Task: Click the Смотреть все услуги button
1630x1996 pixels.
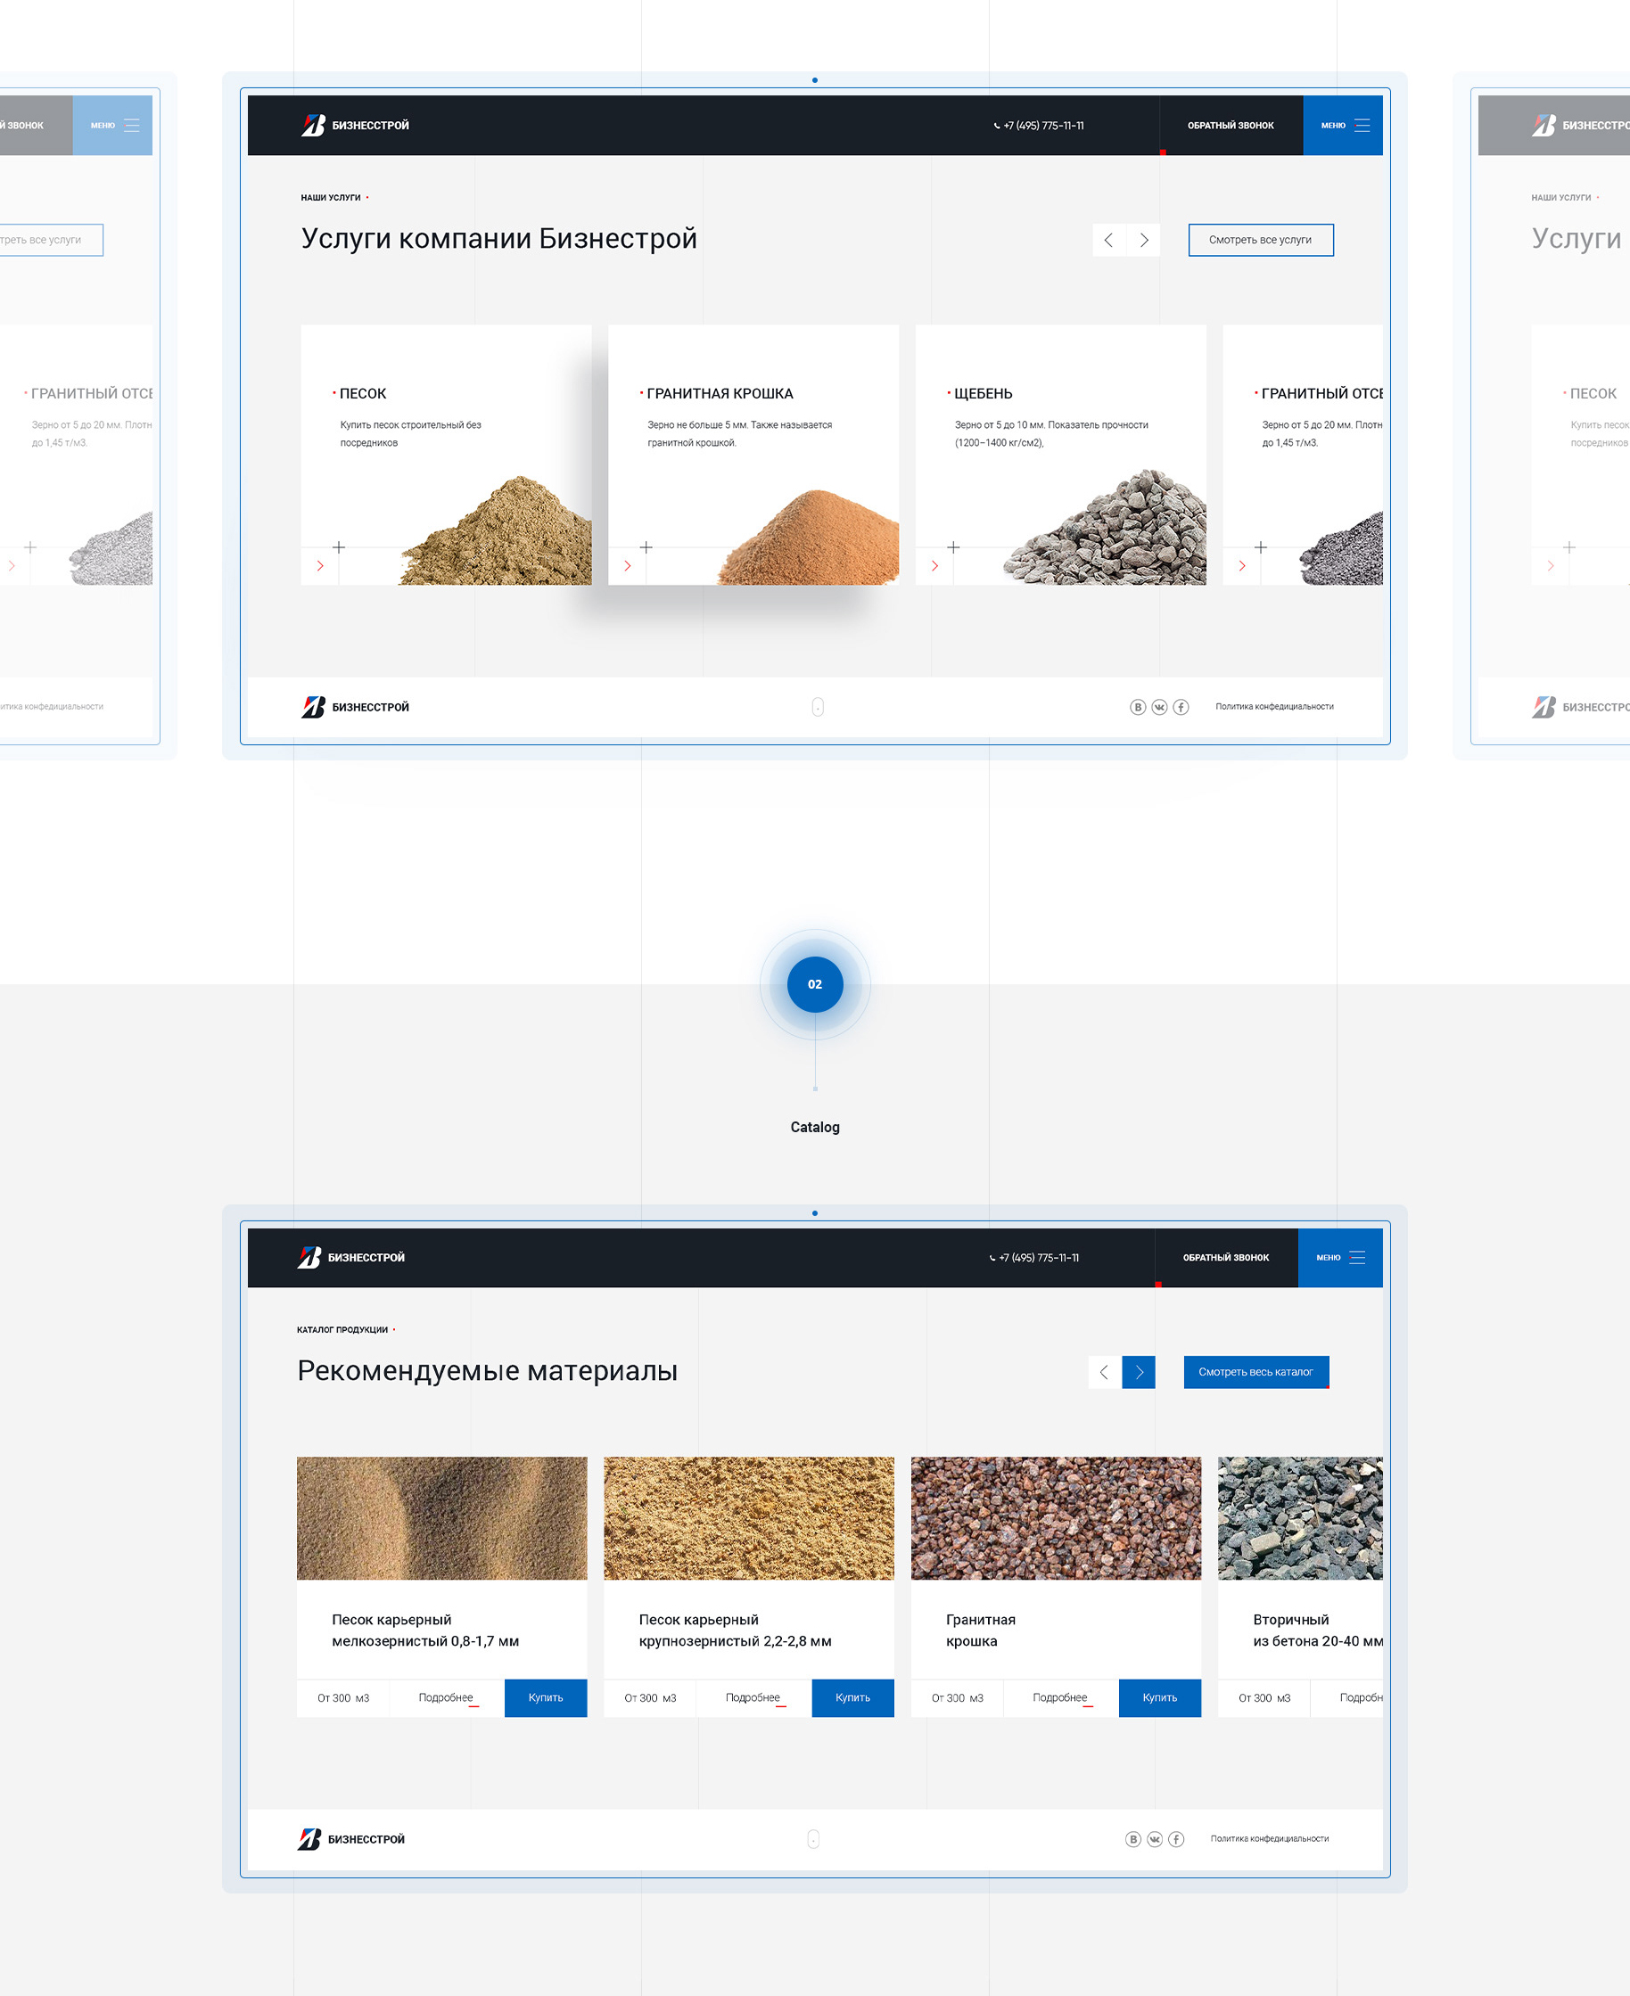Action: 1260,241
